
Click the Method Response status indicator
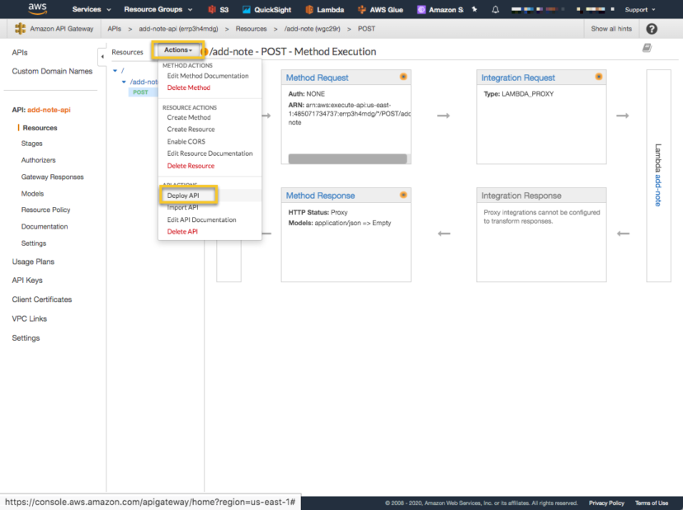[x=403, y=196]
